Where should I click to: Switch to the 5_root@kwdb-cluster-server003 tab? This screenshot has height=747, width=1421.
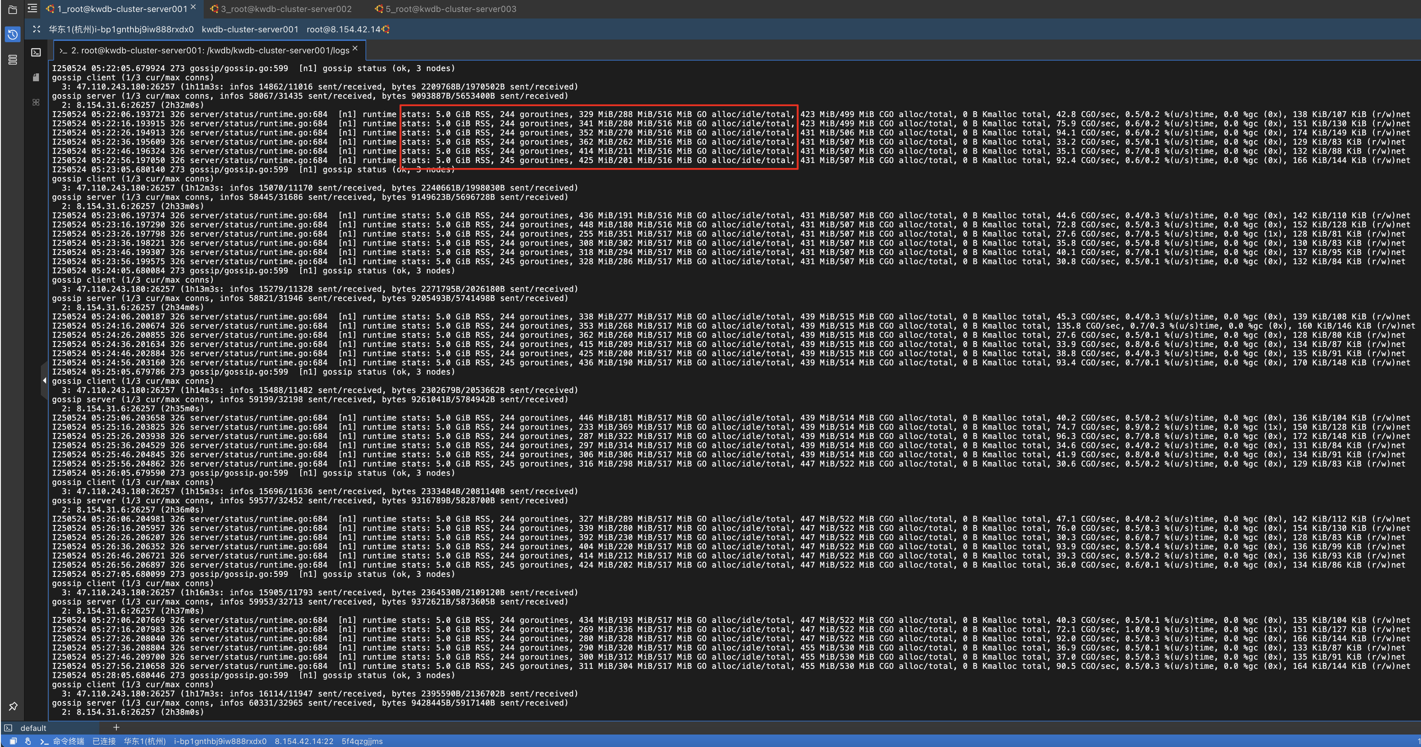[x=450, y=9]
